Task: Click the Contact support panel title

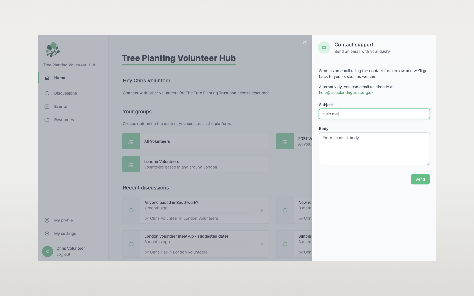Action: [354, 45]
